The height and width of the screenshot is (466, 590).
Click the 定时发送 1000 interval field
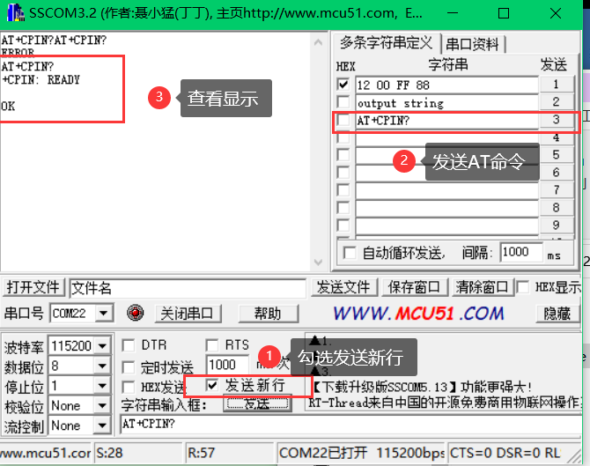(227, 365)
